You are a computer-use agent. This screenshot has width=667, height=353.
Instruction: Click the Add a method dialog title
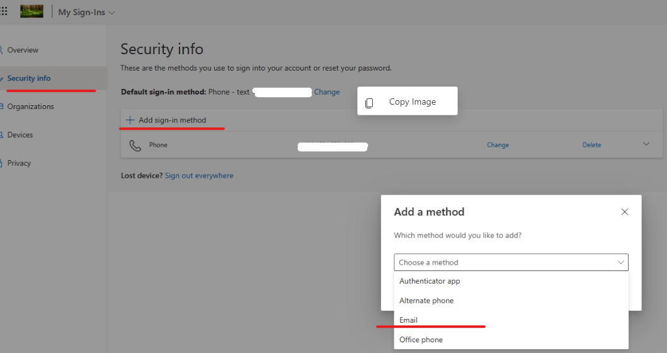[429, 212]
